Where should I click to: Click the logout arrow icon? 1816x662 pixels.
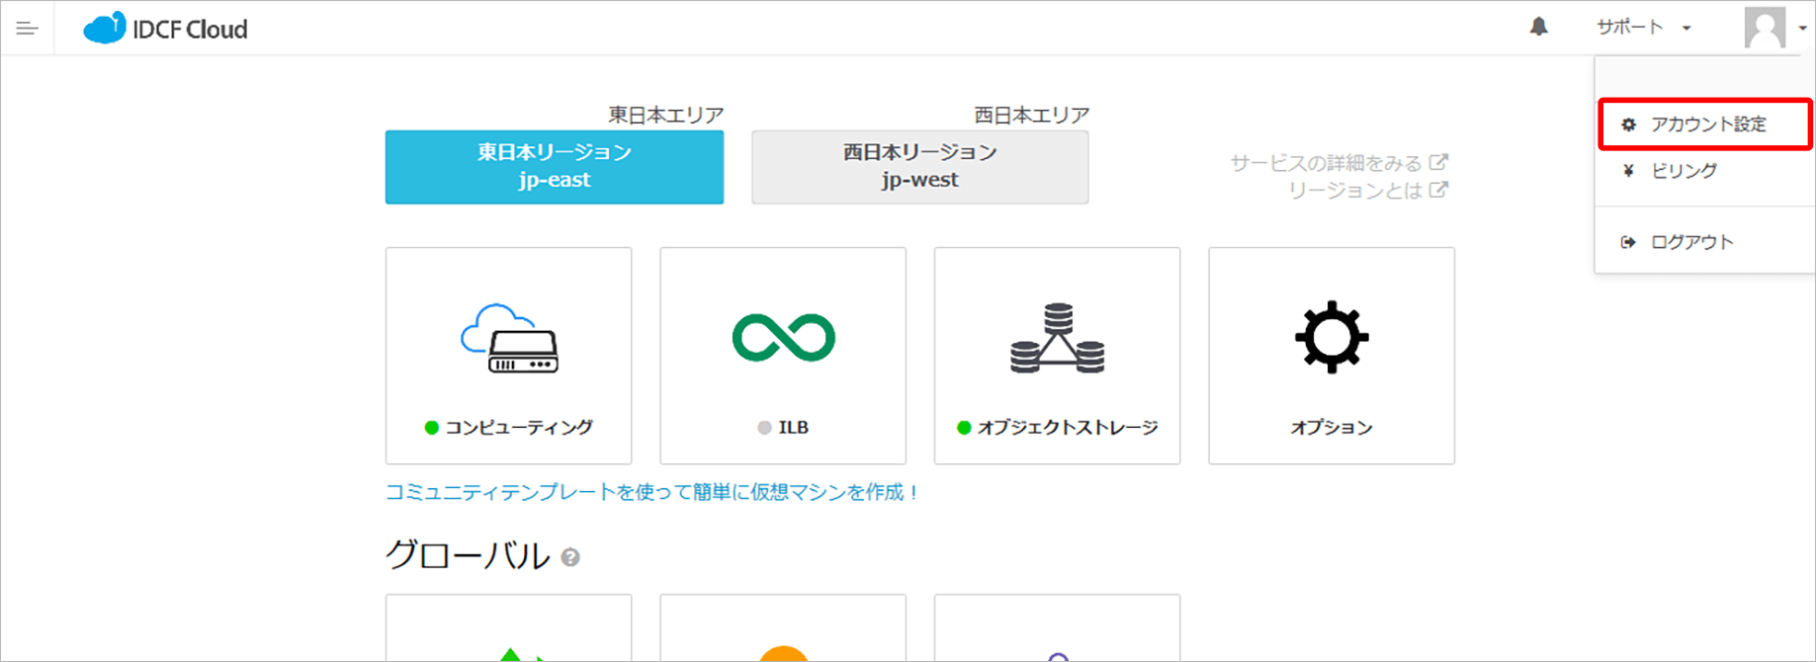(1628, 242)
